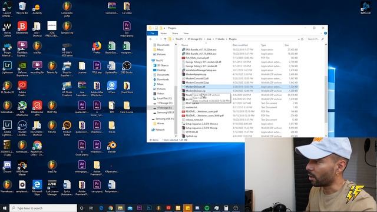The height and width of the screenshot is (212, 377).
Task: Open the GeForce Experience shortcut
Action: (x=22, y=69)
